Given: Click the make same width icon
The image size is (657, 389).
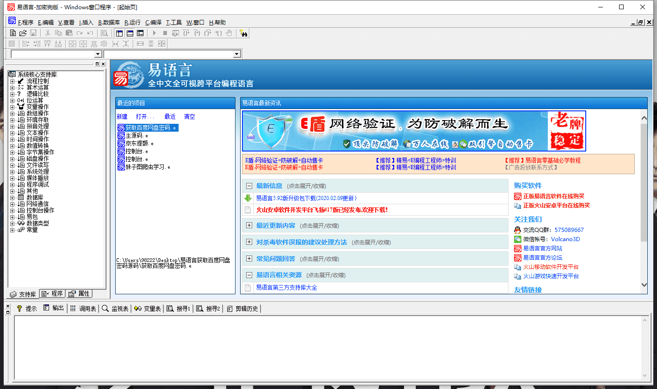Looking at the screenshot, I should pyautogui.click(x=140, y=43).
